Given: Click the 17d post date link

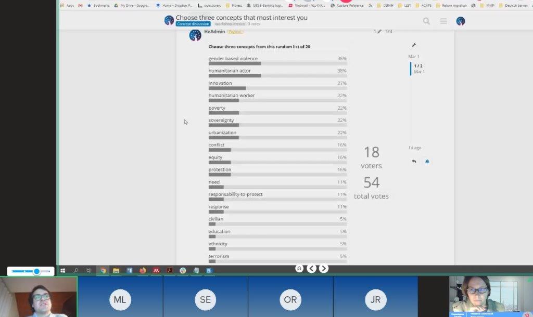Looking at the screenshot, I should 388,32.
